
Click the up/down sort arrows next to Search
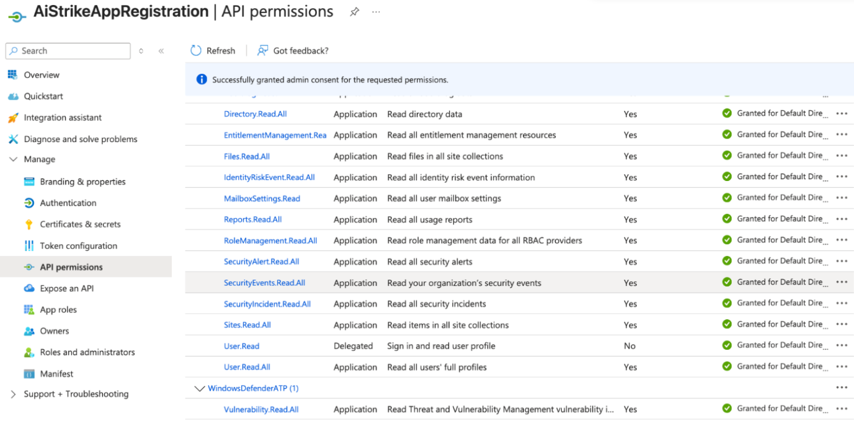coord(141,51)
